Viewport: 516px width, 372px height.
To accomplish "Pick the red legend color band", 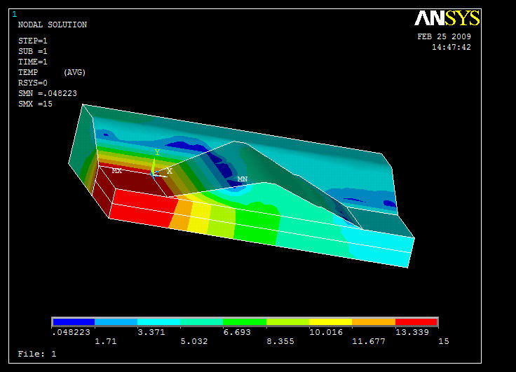I will click(416, 322).
